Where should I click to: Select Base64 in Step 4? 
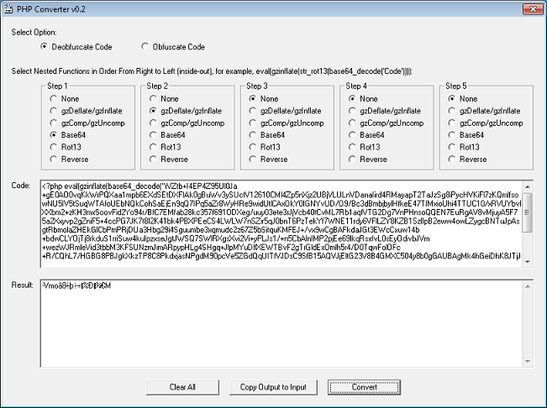pos(352,134)
